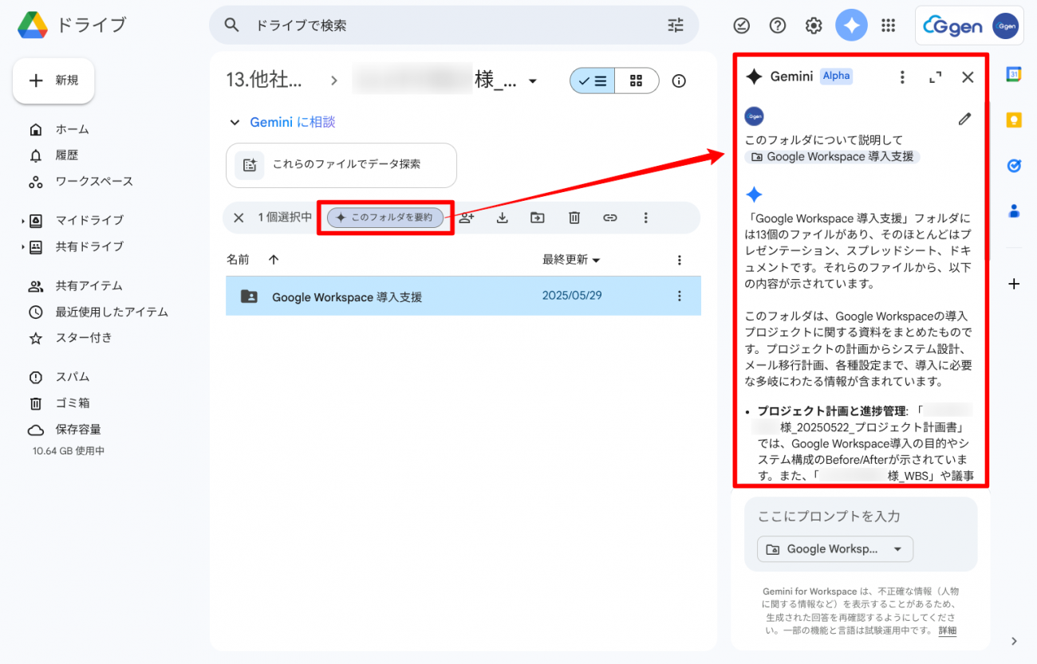
Task: Click Google Workspace 導入支援 chip in Gemini chat
Action: point(832,157)
